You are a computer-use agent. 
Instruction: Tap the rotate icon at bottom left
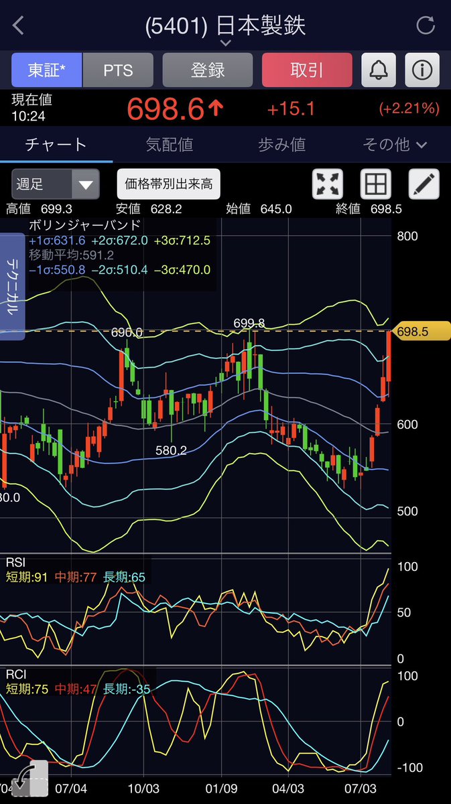click(30, 779)
